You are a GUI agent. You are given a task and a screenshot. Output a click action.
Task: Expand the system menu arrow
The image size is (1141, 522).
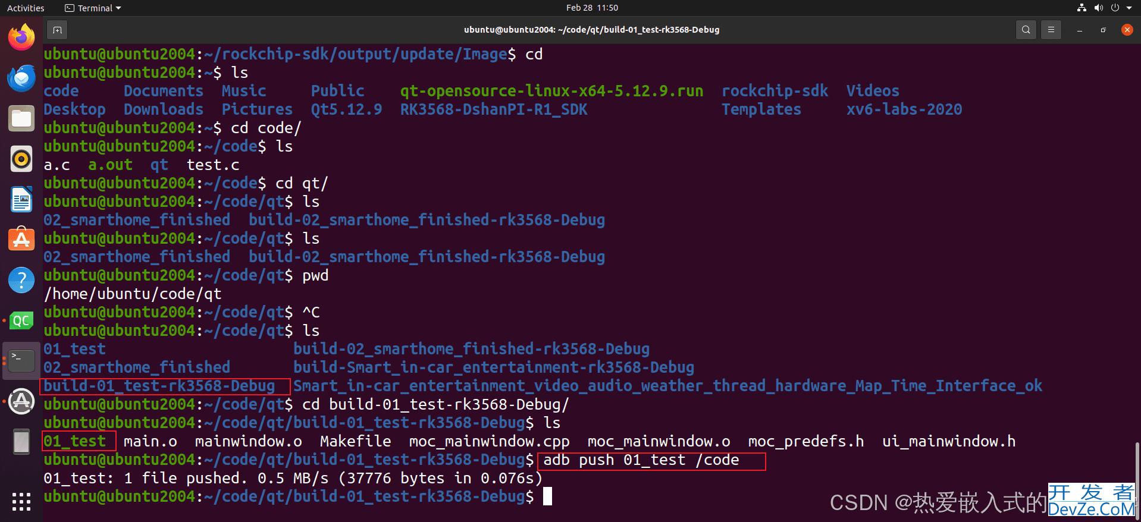(1129, 8)
